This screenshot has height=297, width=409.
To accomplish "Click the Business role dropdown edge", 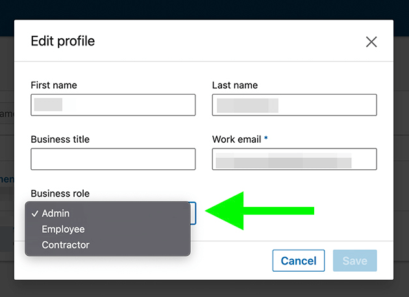I will click(193, 213).
